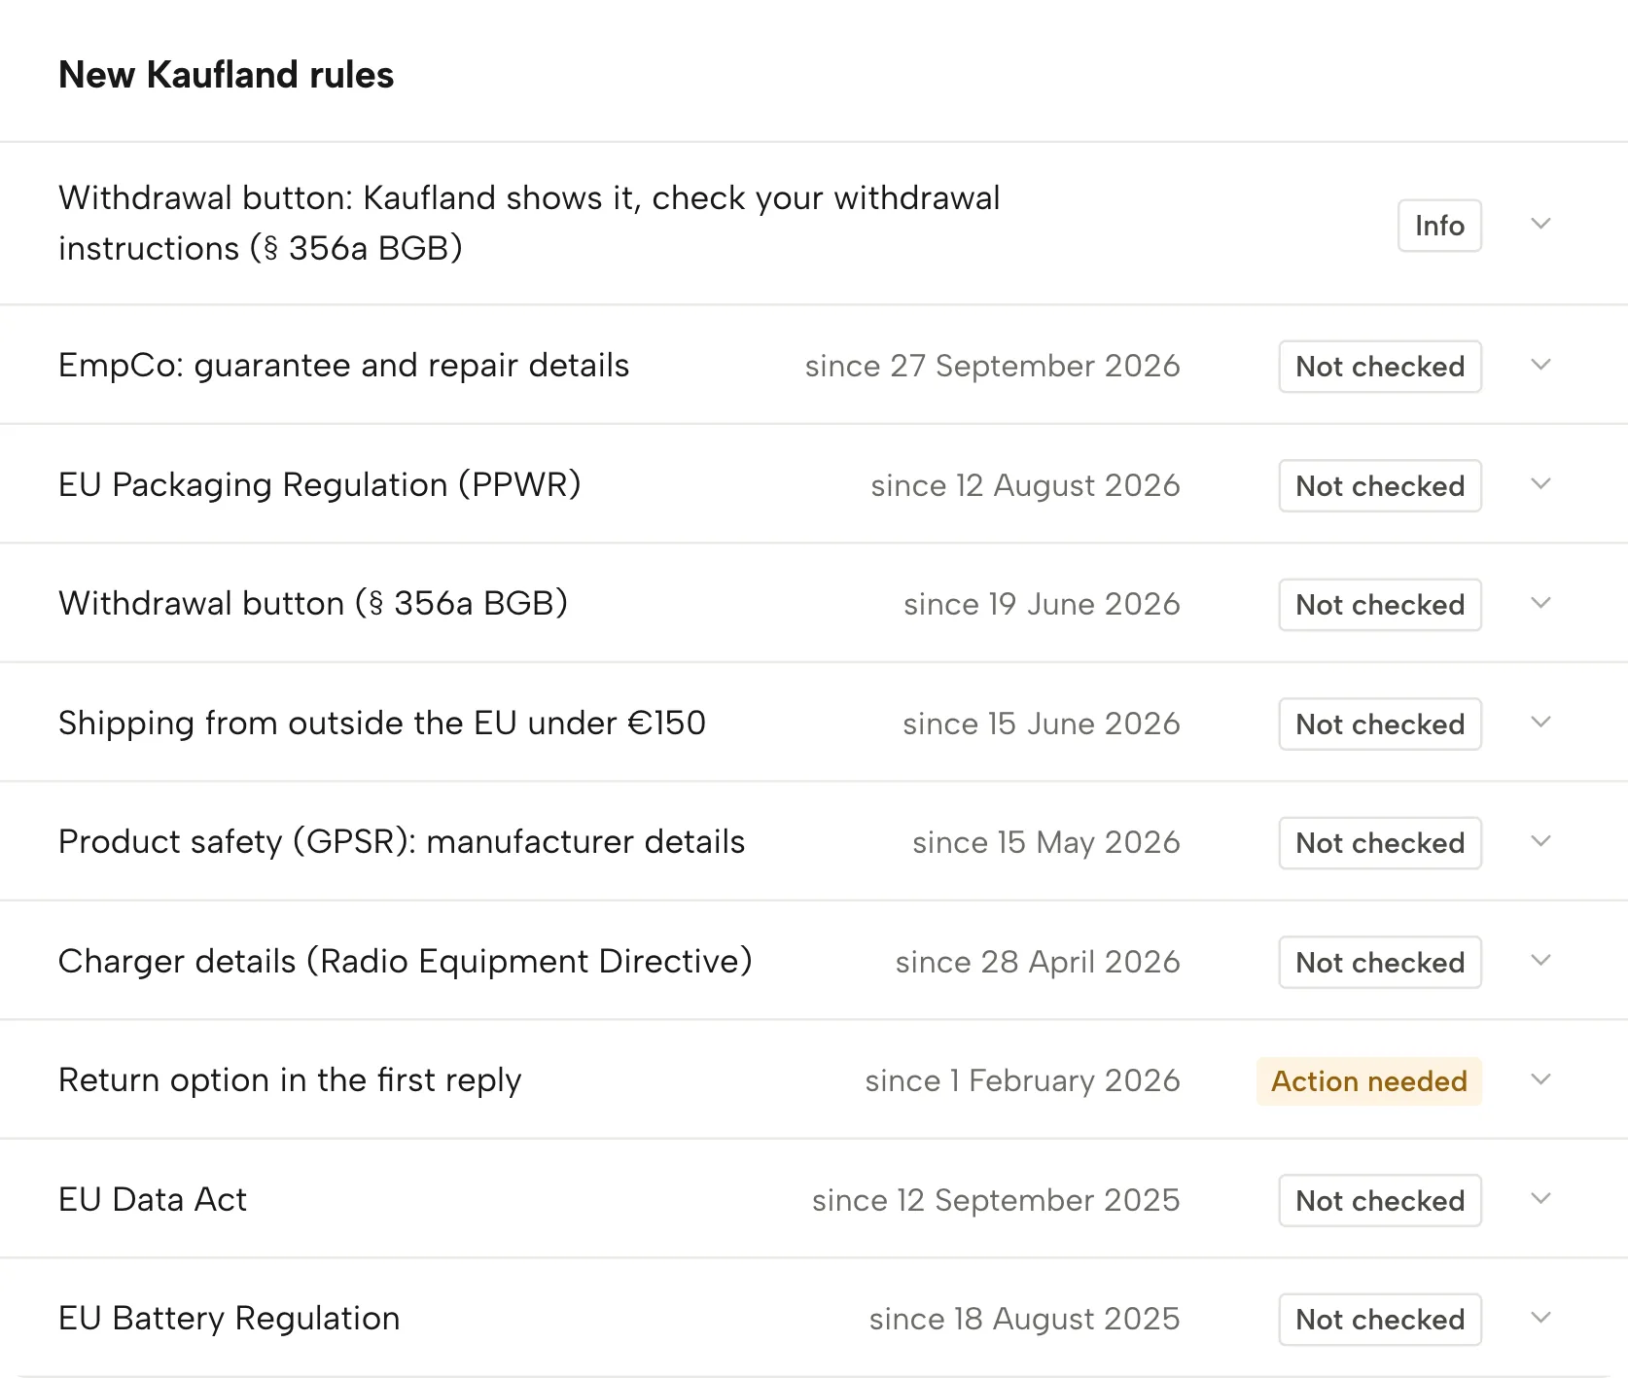This screenshot has width=1628, height=1378.
Task: Click 'since 27 September 2026' date
Action: (992, 366)
